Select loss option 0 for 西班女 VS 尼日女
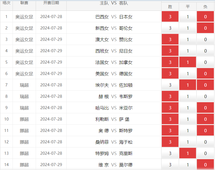 tap(205, 51)
